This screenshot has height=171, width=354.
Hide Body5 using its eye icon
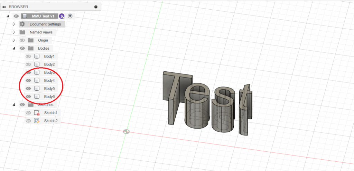pyautogui.click(x=28, y=88)
